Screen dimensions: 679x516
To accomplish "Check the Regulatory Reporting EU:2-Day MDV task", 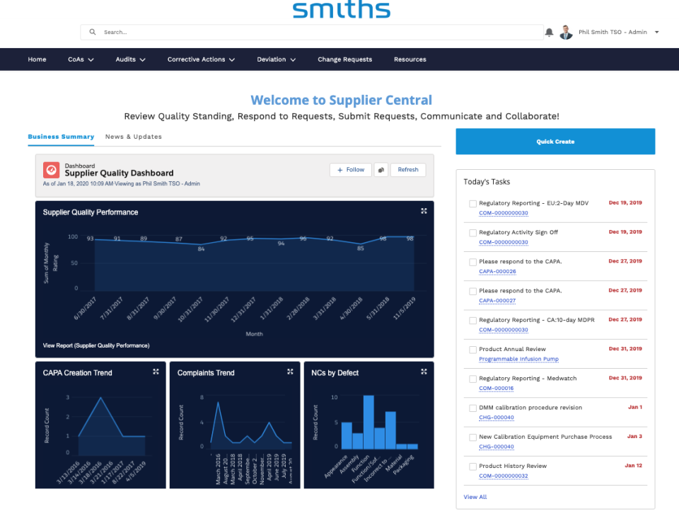I will click(x=473, y=204).
